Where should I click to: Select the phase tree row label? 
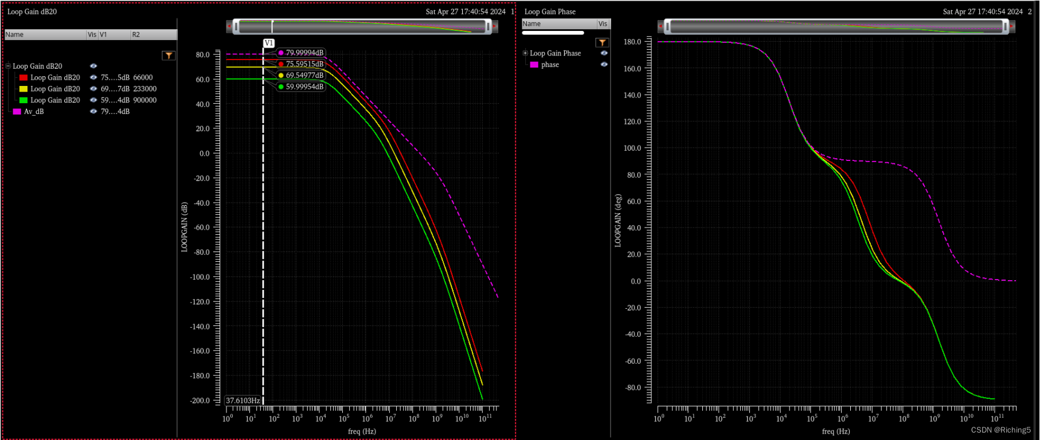(x=550, y=64)
